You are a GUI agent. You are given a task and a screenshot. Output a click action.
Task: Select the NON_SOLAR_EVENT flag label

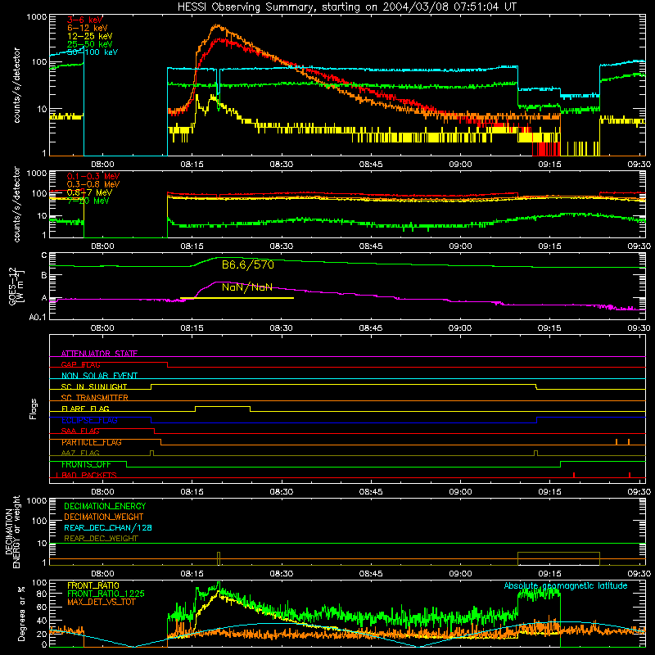[x=99, y=376]
